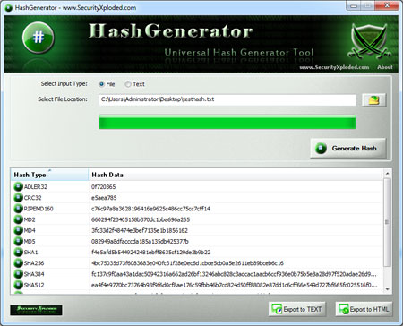Click the MD5 row green icon
403x326 pixels.
pyautogui.click(x=18, y=241)
